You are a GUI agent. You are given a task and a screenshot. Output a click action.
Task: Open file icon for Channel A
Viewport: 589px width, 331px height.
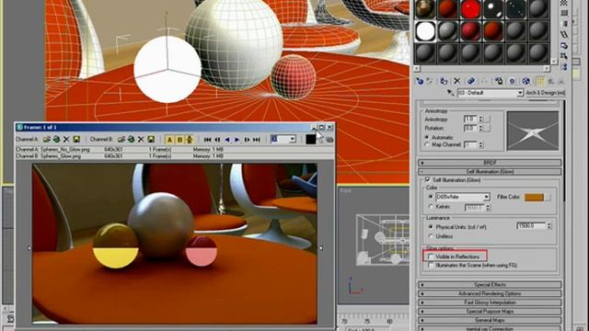(x=47, y=139)
